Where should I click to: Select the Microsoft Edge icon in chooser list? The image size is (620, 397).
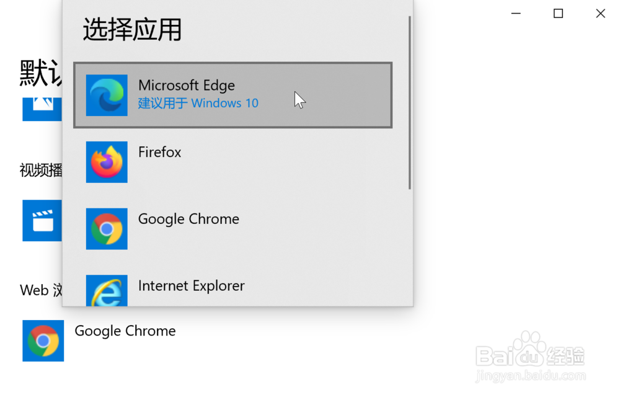click(x=107, y=96)
